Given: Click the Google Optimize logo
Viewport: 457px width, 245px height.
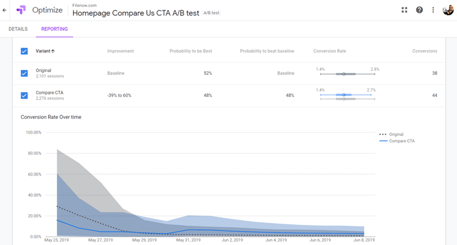Looking at the screenshot, I should 21,10.
